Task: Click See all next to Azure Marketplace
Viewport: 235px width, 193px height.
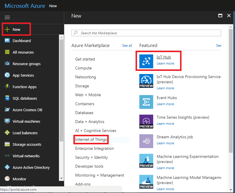Action: (127, 45)
